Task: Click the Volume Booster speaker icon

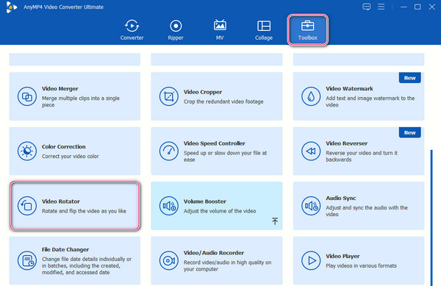Action: [169, 206]
